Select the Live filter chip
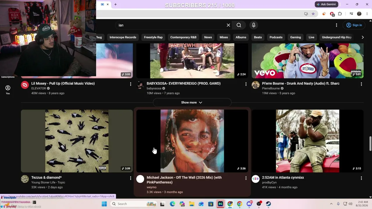The width and height of the screenshot is (372, 209). point(312,37)
